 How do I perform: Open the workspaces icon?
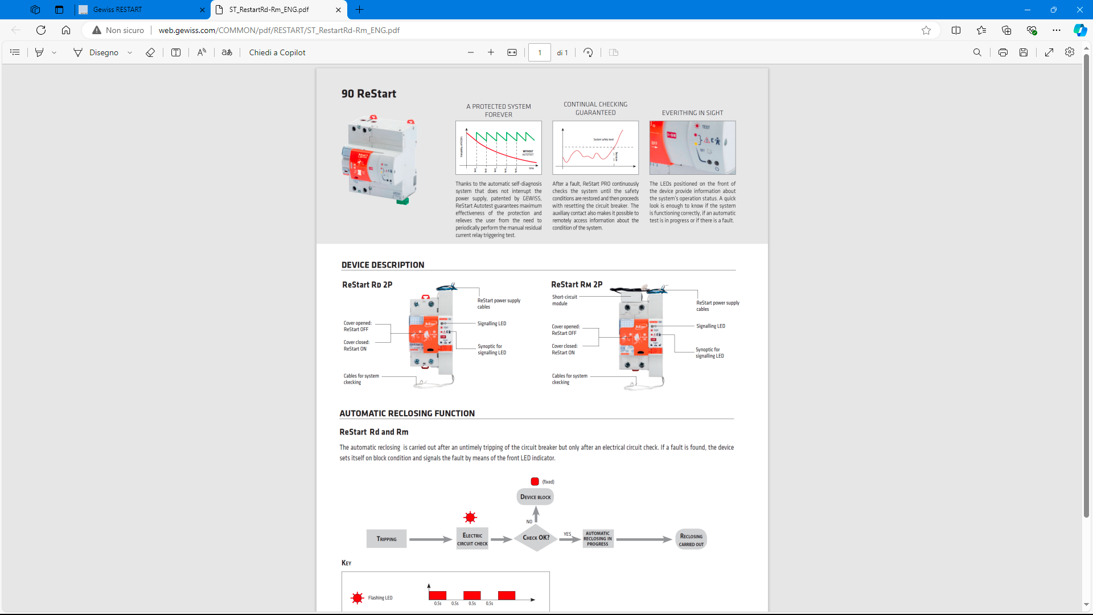35,10
